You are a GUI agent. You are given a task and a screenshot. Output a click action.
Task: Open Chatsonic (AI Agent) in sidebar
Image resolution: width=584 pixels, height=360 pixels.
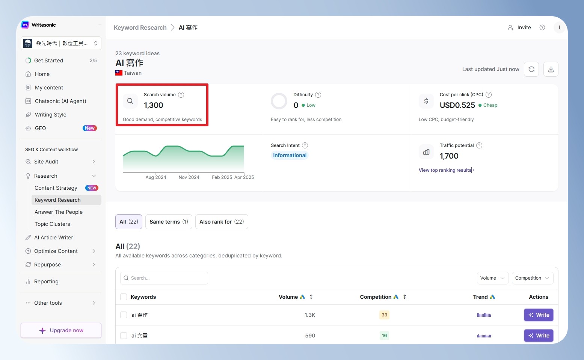click(61, 101)
